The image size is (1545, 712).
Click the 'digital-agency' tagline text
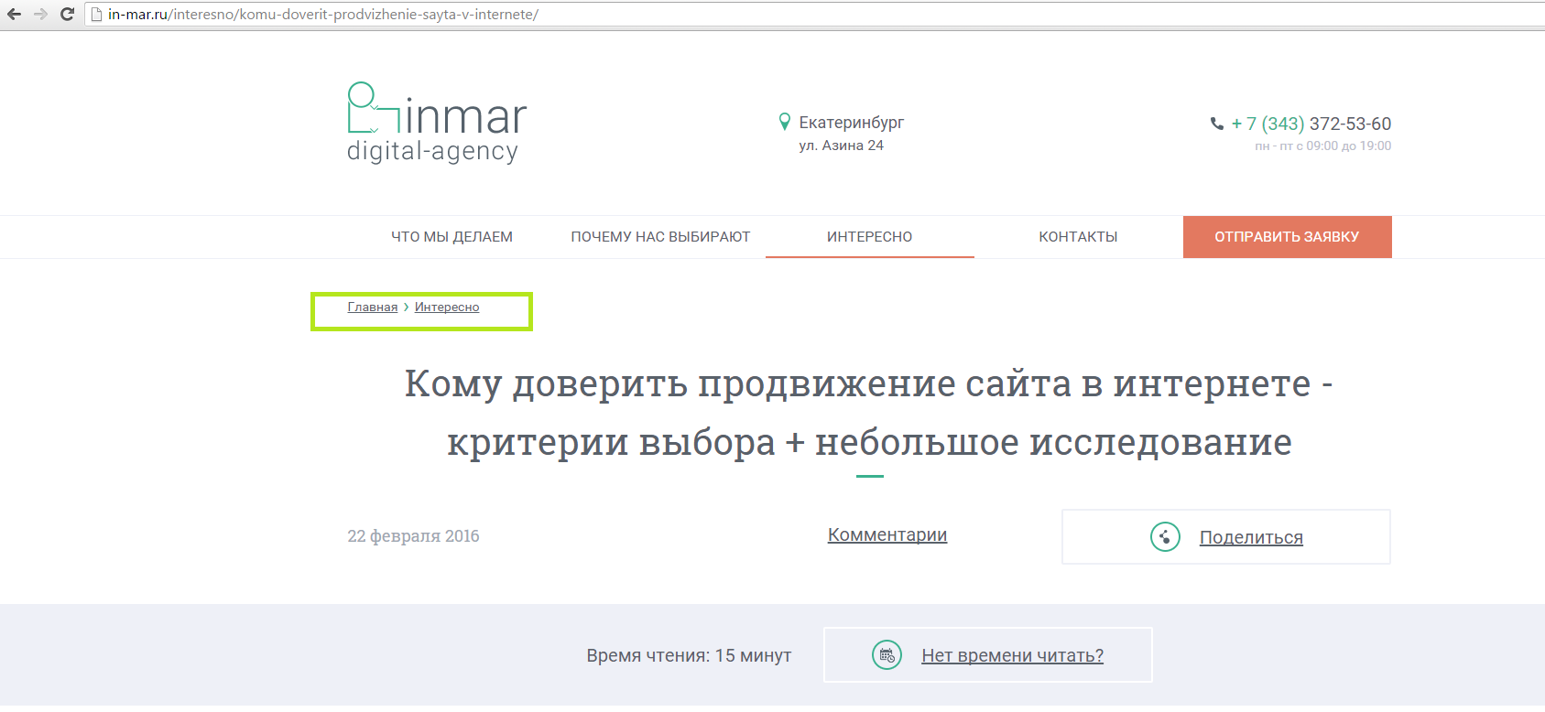click(432, 152)
